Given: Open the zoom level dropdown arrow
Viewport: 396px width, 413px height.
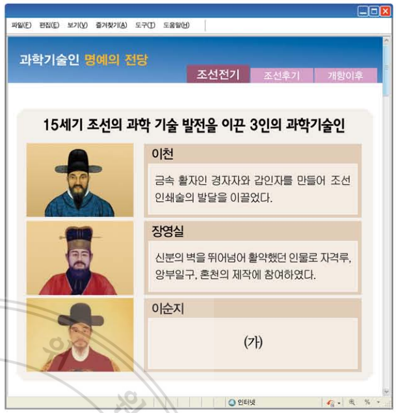Looking at the screenshot, I should tap(378, 402).
